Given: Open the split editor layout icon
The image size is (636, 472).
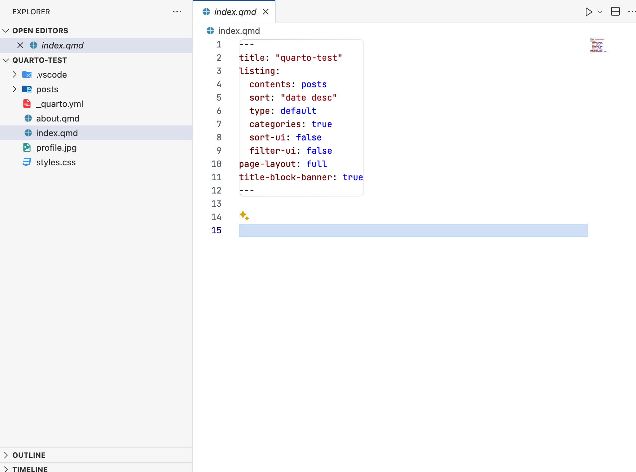Looking at the screenshot, I should (615, 12).
